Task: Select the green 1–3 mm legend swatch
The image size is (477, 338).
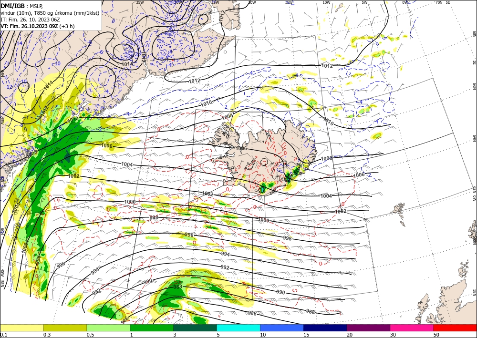Action: [152, 328]
